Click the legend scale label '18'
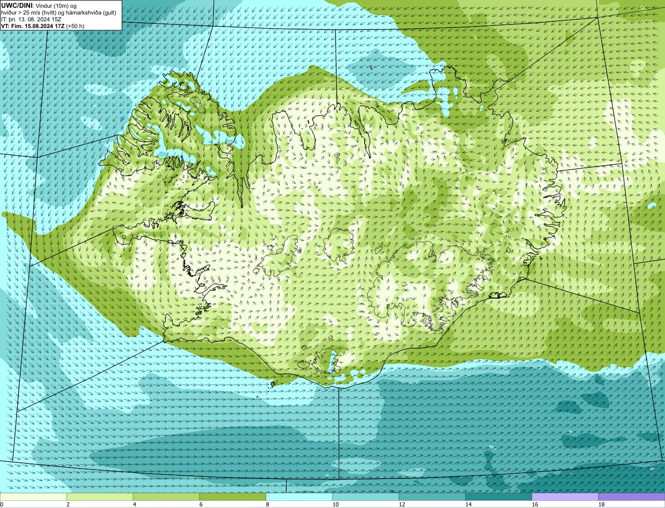 pyautogui.click(x=602, y=504)
